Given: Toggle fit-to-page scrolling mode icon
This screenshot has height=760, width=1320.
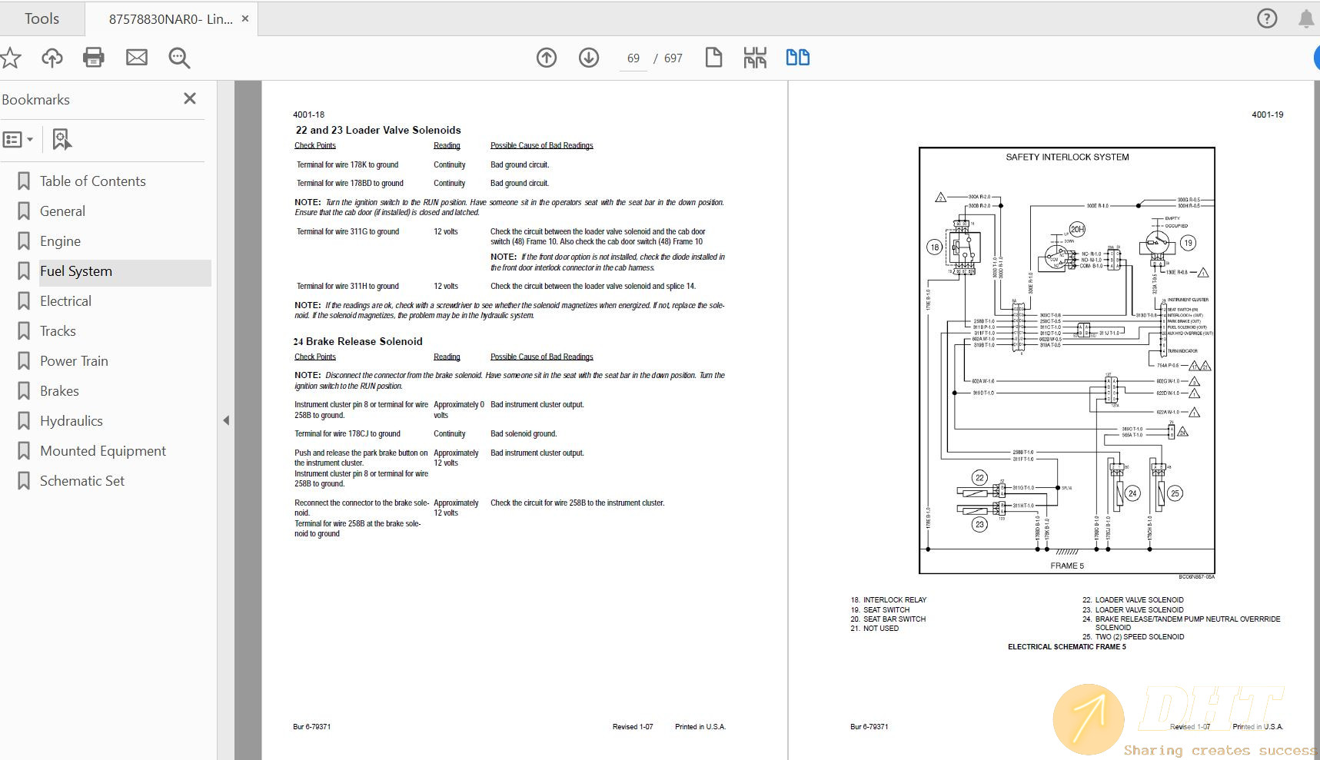Looking at the screenshot, I should [x=755, y=58].
